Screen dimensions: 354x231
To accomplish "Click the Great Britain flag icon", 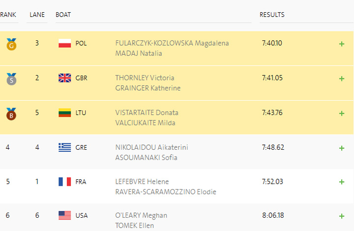I will (64, 78).
